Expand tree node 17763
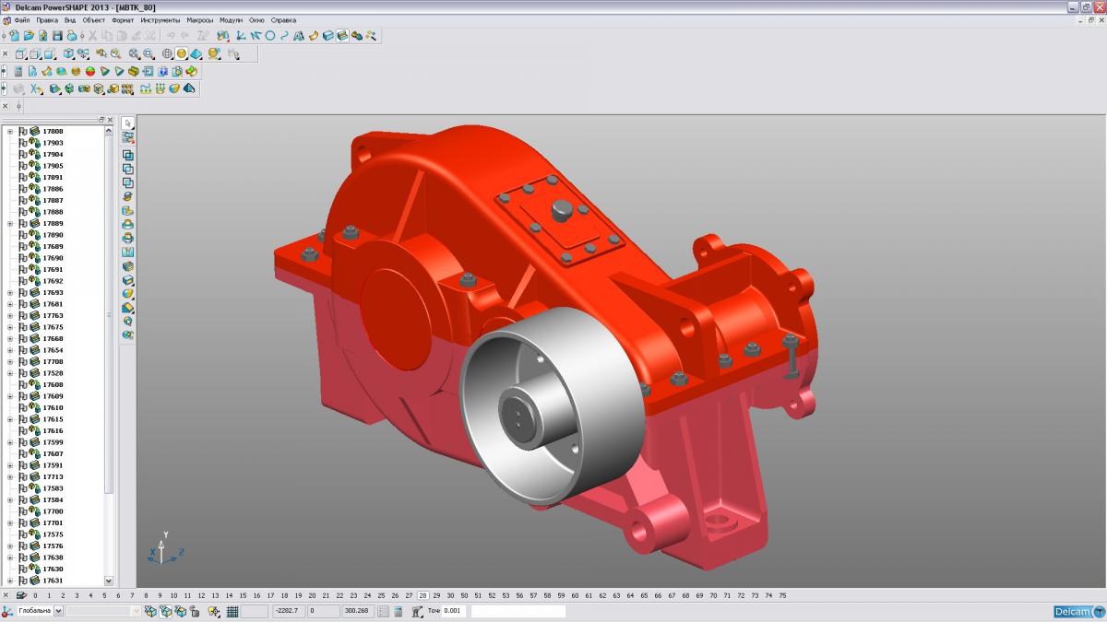The image size is (1107, 622). point(10,315)
